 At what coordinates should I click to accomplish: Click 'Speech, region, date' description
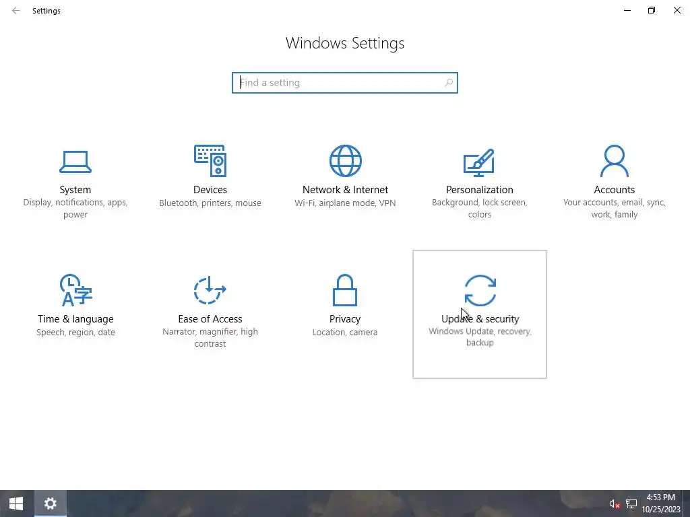pyautogui.click(x=75, y=332)
